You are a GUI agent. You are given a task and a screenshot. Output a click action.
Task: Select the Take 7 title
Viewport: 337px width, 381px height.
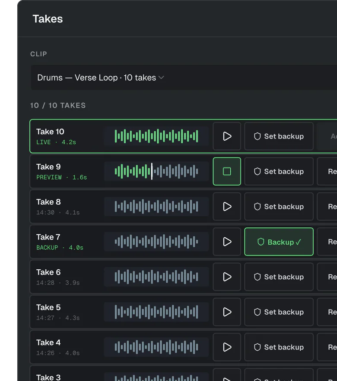(48, 237)
